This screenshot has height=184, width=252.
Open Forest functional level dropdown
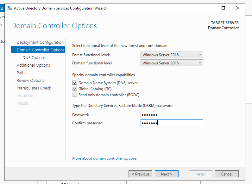pyautogui.click(x=172, y=55)
